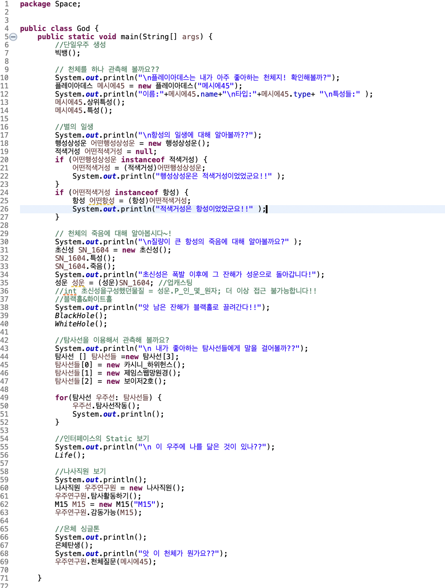
Task: Click the class name 'God'
Action: pyautogui.click(x=83, y=29)
